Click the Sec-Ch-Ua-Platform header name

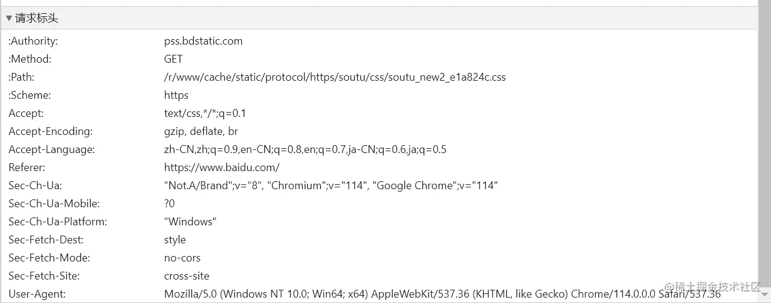tap(58, 222)
